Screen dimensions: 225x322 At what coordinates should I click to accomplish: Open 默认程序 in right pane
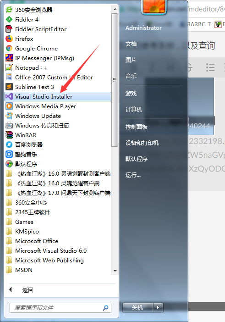tap(137, 159)
